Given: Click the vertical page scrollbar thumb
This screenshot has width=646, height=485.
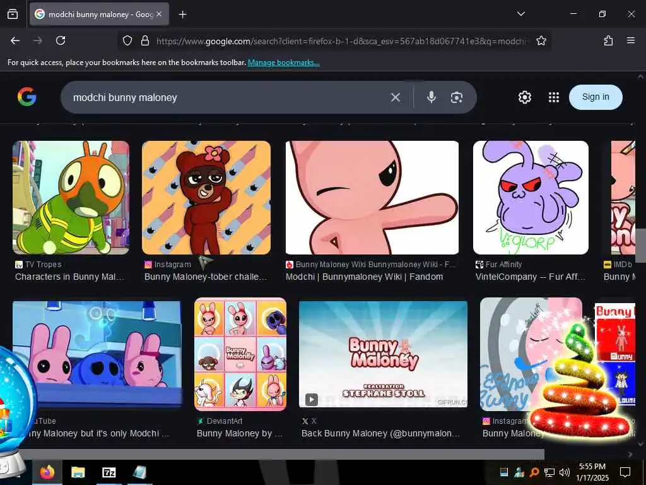Looking at the screenshot, I should (640, 246).
